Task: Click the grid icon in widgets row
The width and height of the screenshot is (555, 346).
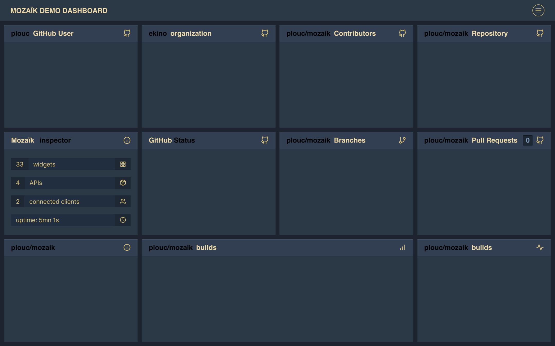Action: 123,164
